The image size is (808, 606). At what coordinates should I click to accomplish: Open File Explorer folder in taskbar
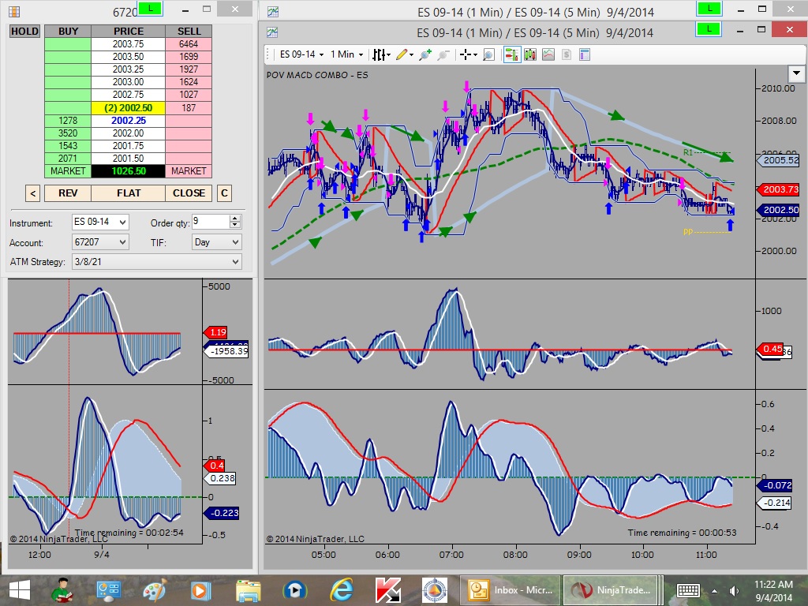(x=249, y=590)
